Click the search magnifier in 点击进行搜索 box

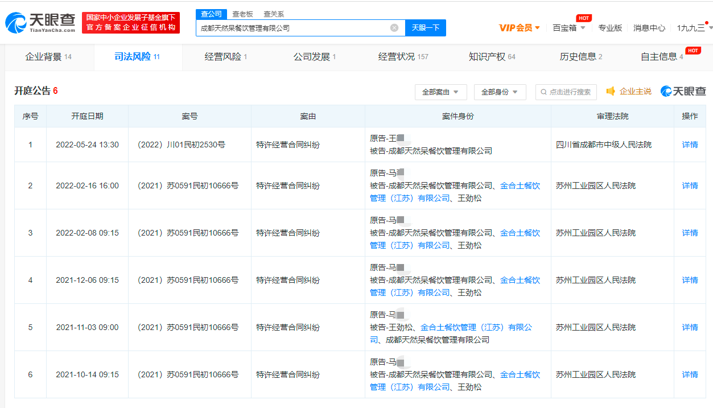click(545, 92)
